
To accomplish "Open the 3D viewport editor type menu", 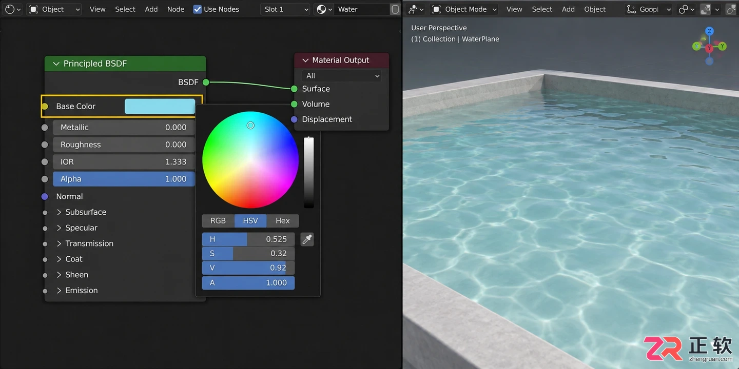I will pos(416,9).
